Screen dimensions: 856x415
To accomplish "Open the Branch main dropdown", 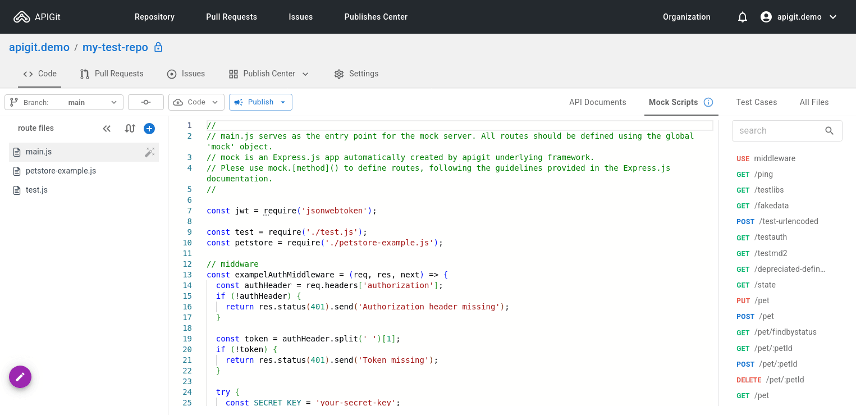I will (64, 102).
